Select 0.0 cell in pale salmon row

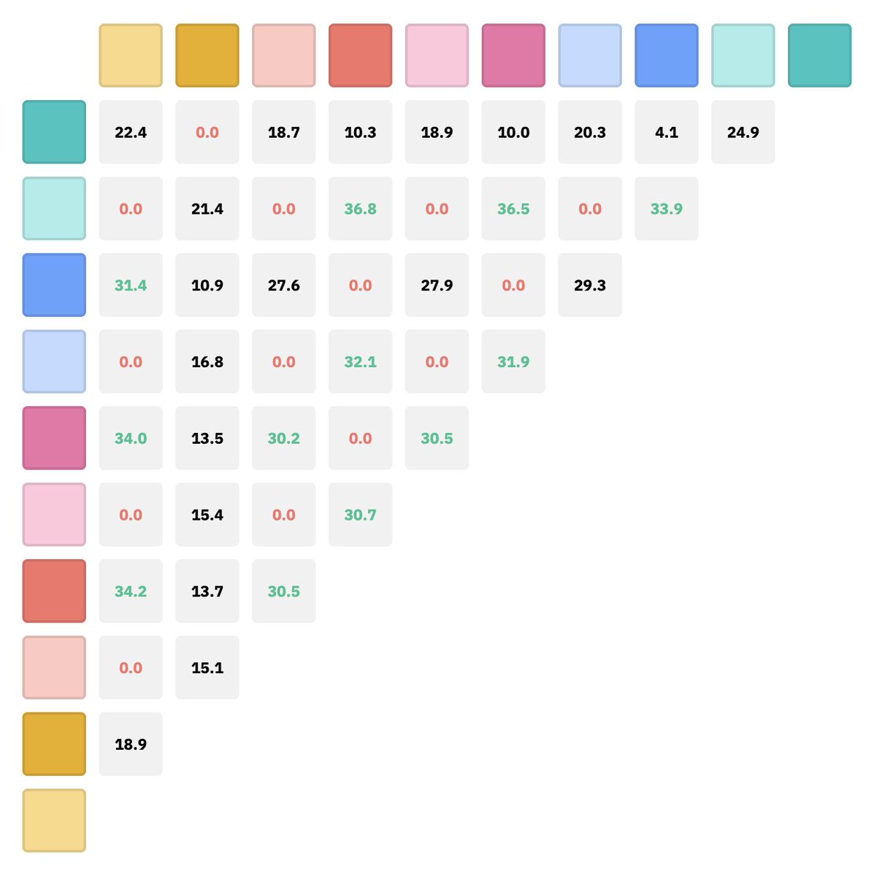[x=131, y=668]
